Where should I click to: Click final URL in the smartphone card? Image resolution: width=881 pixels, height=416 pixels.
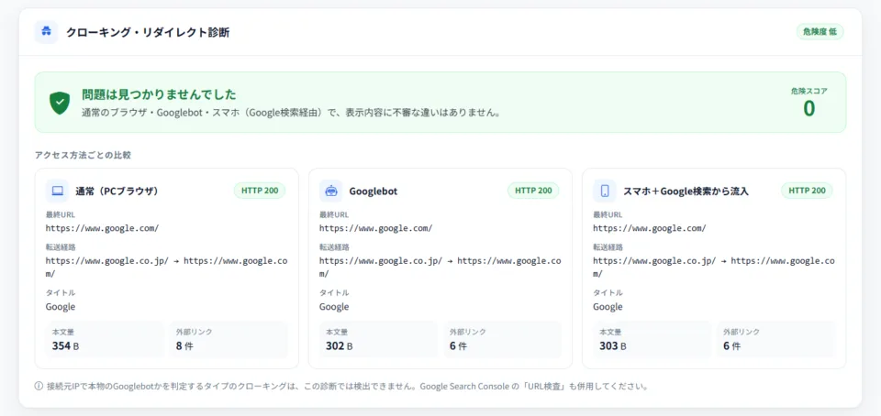click(650, 228)
